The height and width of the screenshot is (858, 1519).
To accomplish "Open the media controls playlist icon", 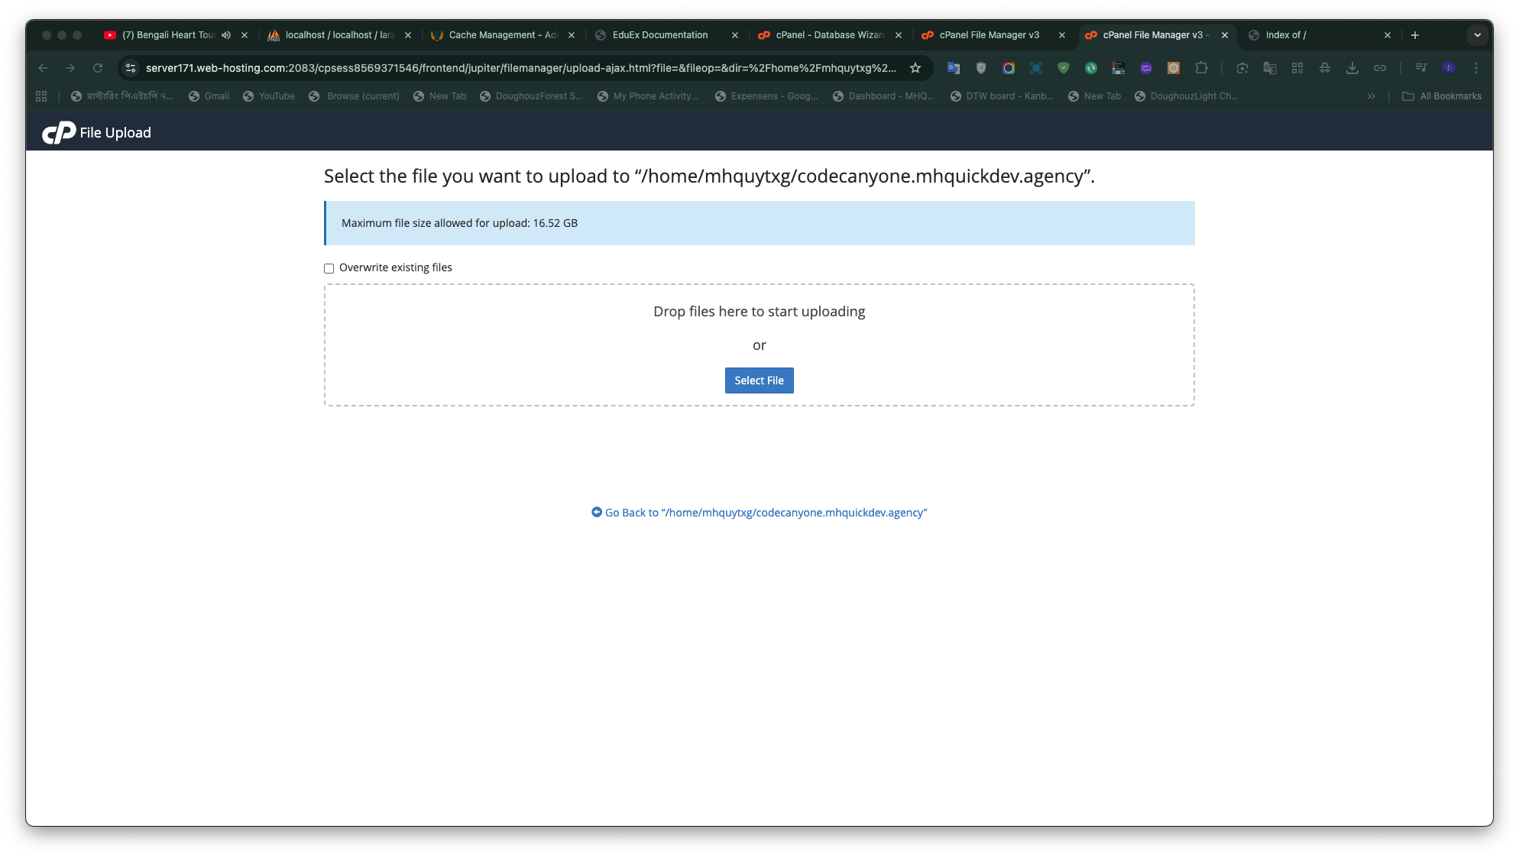I will click(1420, 68).
